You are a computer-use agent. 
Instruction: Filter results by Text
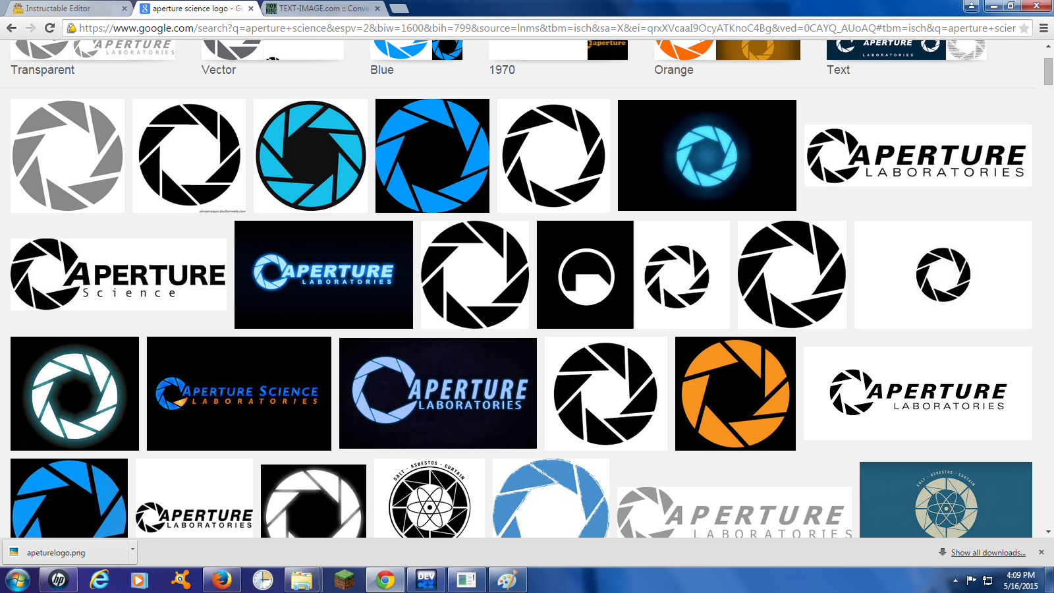(x=839, y=70)
